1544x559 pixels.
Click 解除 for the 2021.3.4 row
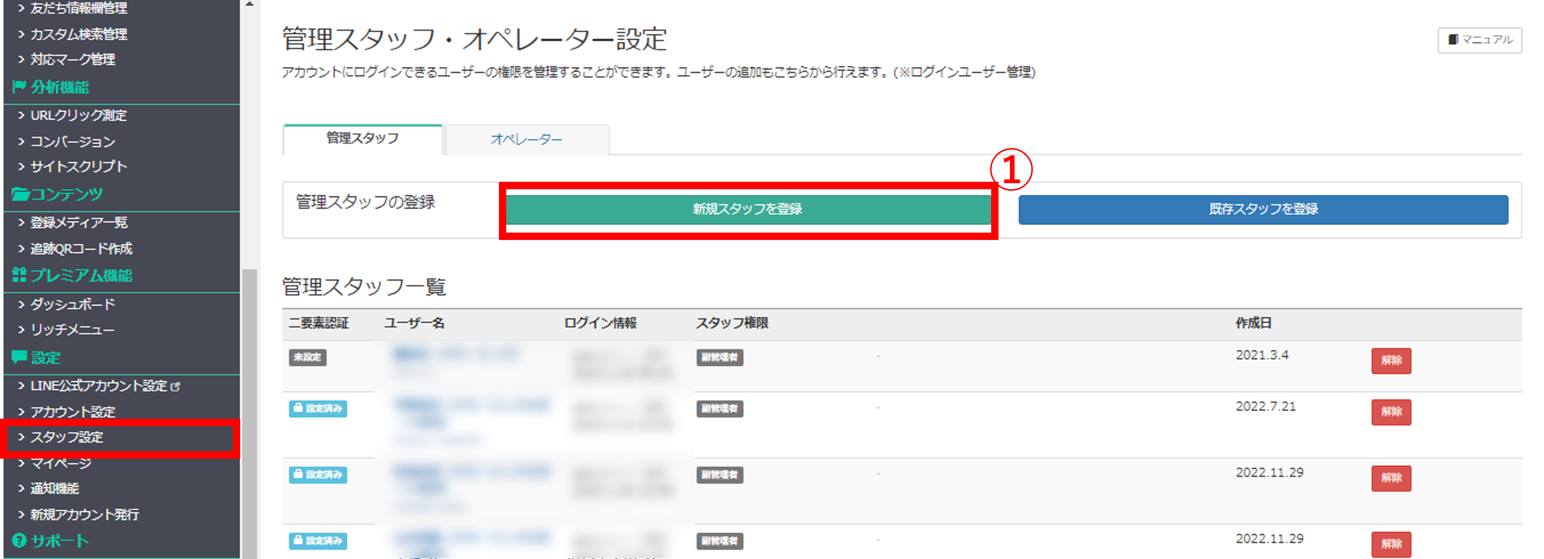point(1391,361)
